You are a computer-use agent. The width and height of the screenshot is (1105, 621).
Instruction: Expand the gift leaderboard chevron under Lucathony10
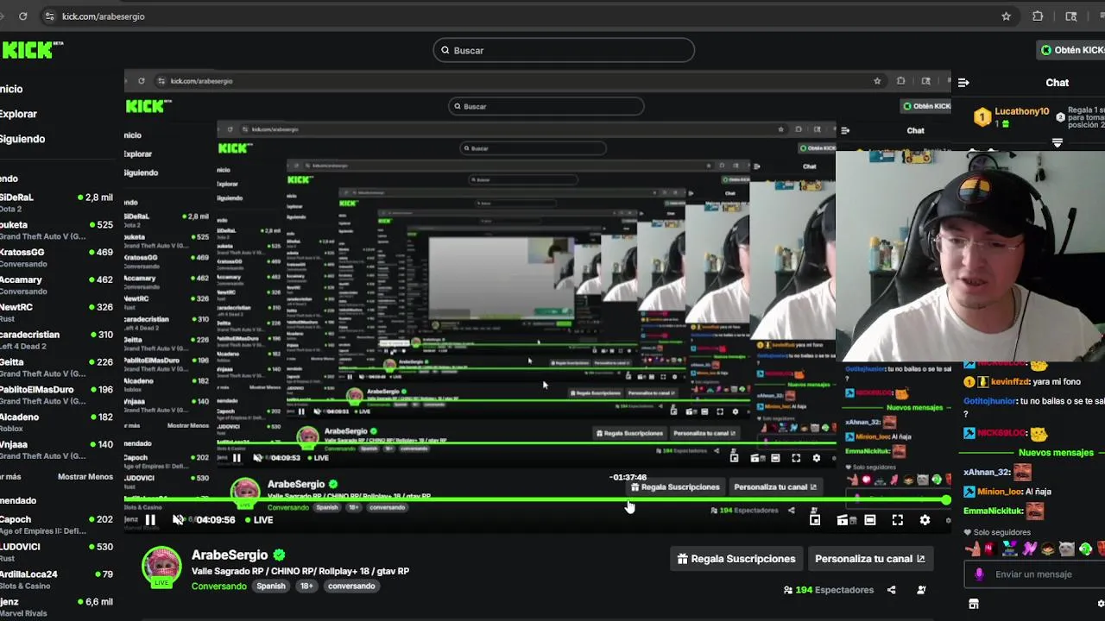pos(1057,143)
